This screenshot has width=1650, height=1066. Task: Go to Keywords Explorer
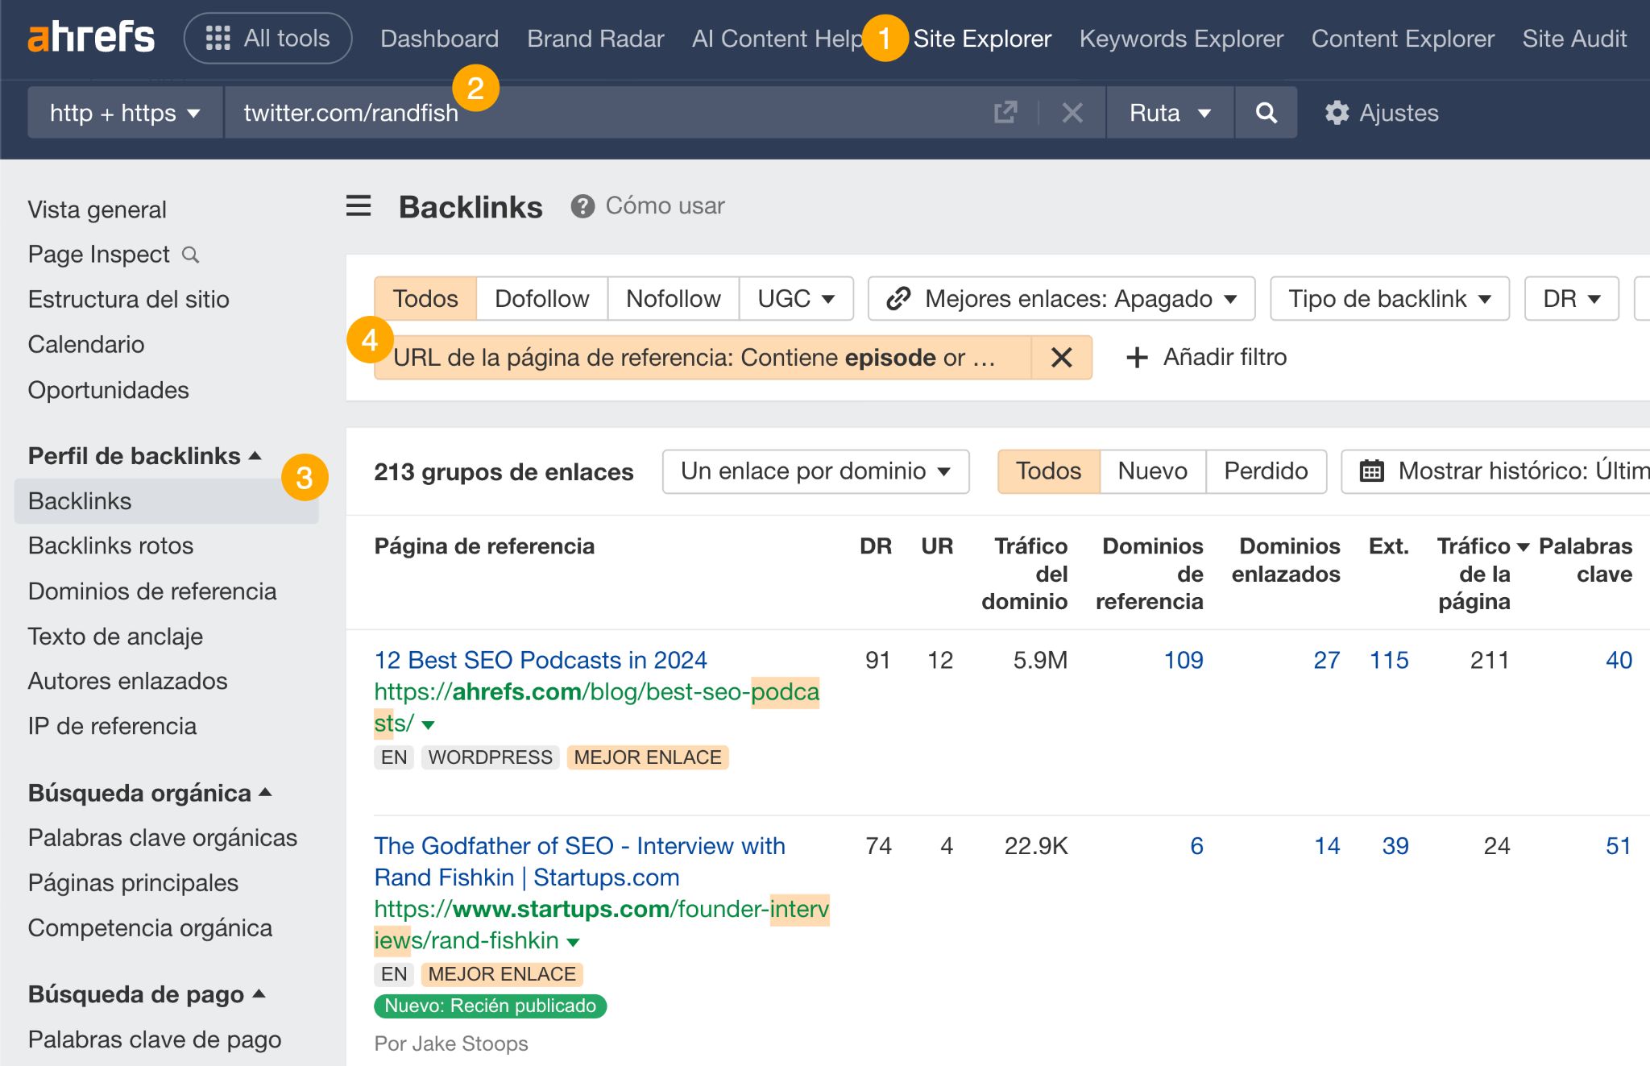(1181, 38)
